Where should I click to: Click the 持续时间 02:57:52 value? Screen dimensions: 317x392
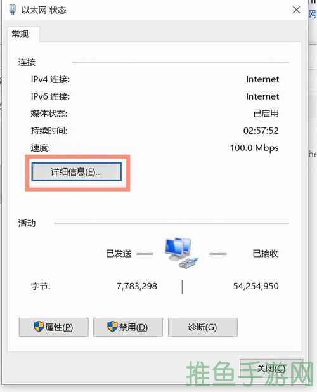tap(261, 131)
